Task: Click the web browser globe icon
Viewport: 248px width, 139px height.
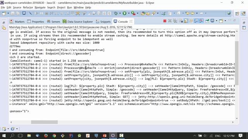Action: click(229, 14)
